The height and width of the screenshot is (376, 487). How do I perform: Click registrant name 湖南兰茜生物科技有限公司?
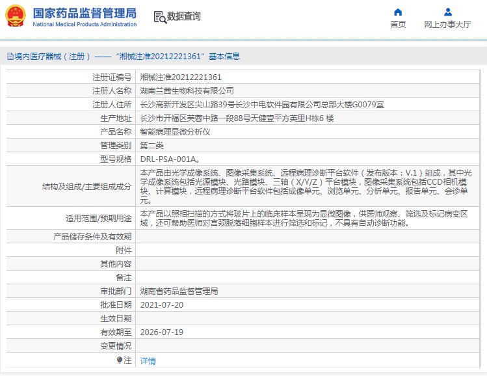(187, 91)
